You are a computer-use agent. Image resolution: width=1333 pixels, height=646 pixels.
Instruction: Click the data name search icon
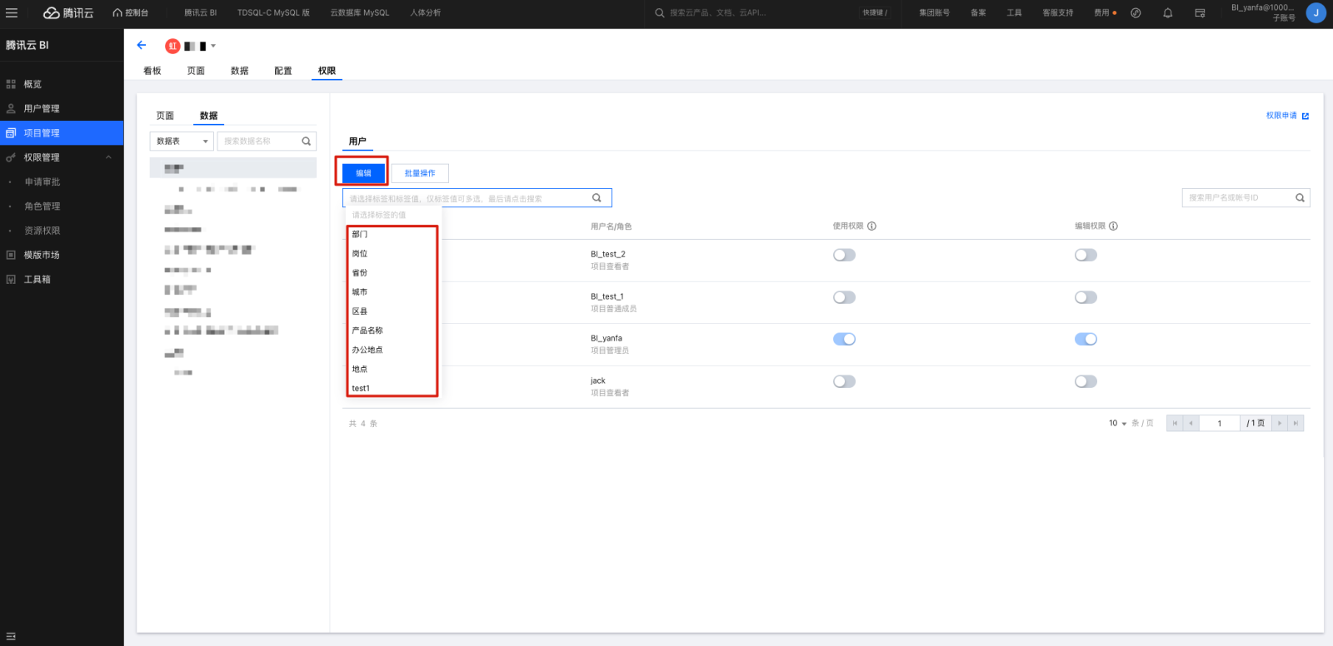[306, 142]
